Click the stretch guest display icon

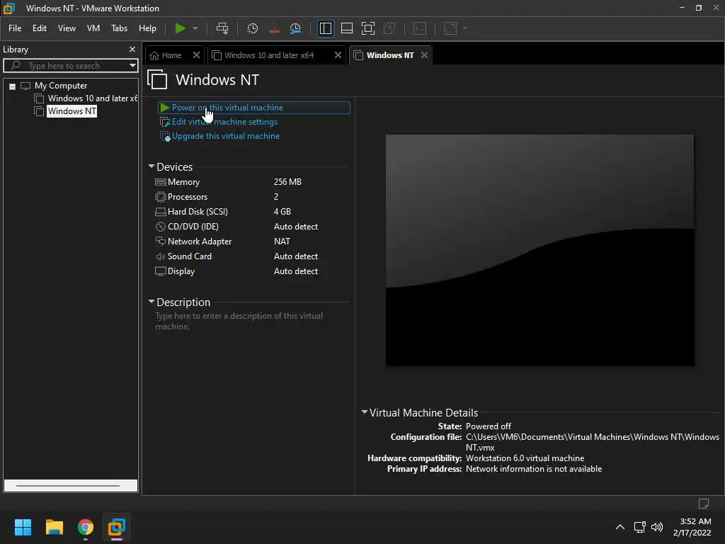[450, 28]
